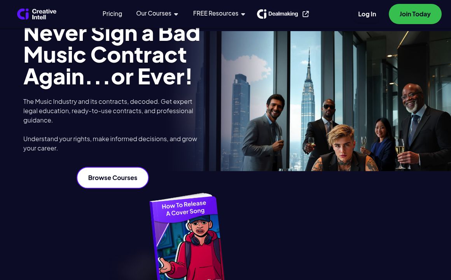Click the Log In link
The image size is (451, 280).
pyautogui.click(x=367, y=14)
